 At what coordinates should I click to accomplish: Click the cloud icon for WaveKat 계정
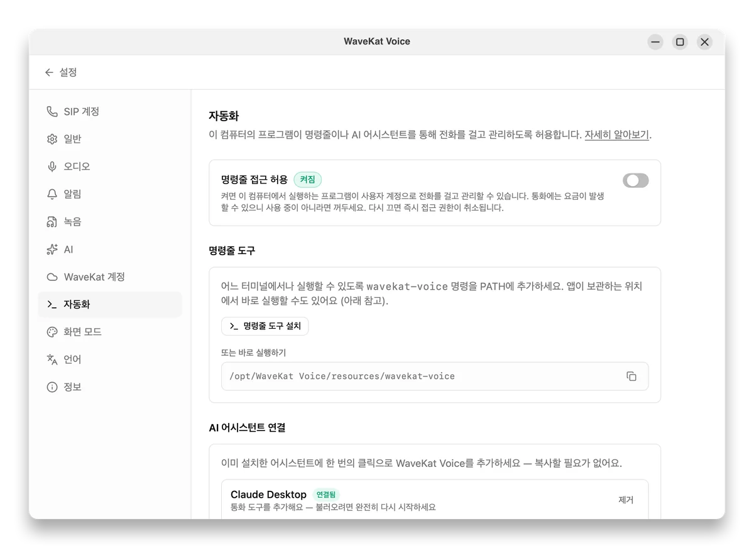pyautogui.click(x=52, y=277)
